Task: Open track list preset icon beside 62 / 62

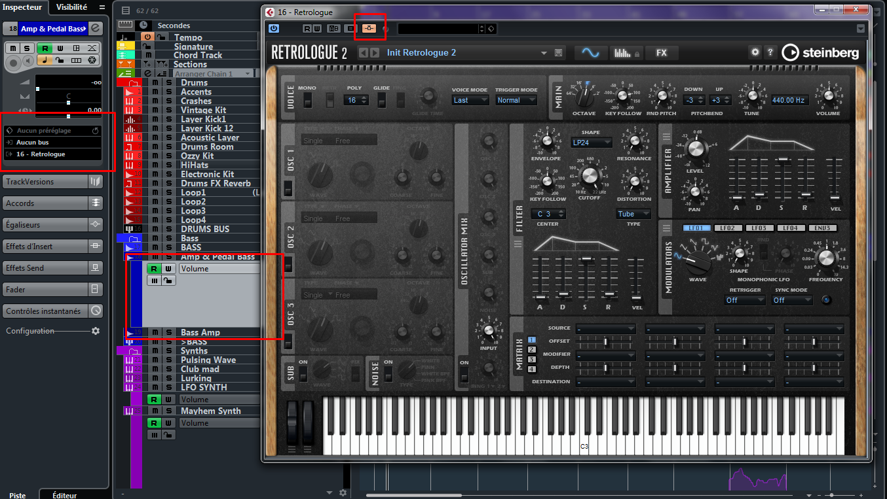Action: pos(126,11)
